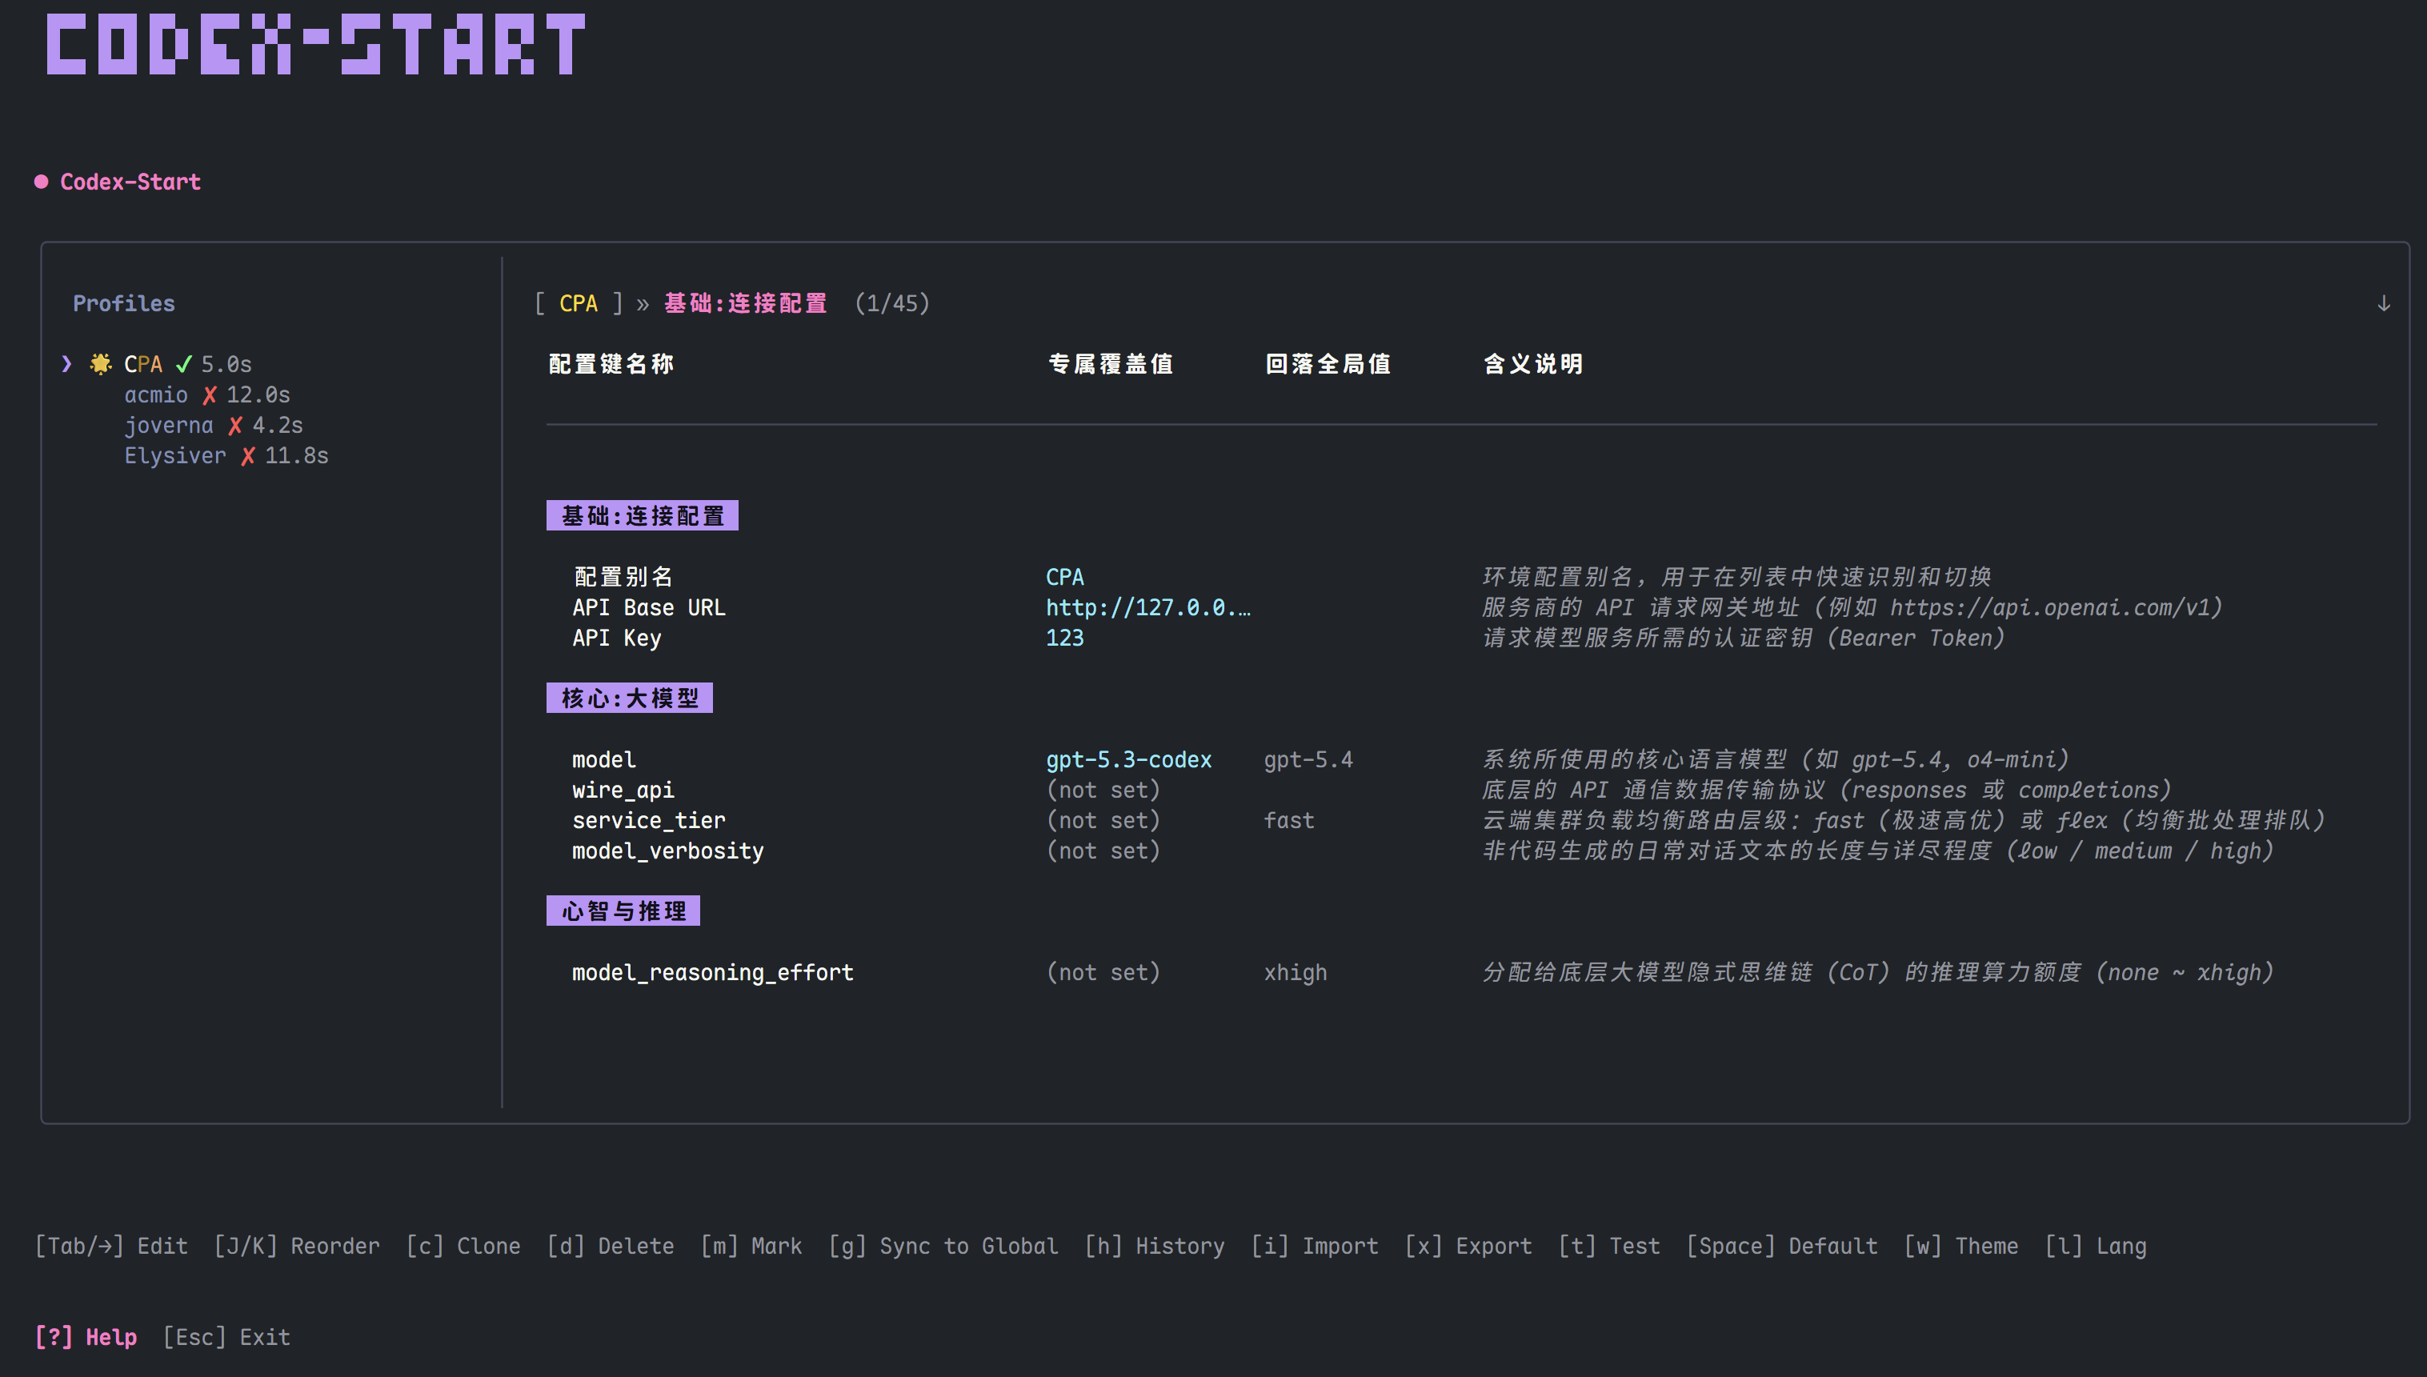The width and height of the screenshot is (2427, 1377).
Task: Click the [l] Lang shortcut
Action: coord(2095,1247)
